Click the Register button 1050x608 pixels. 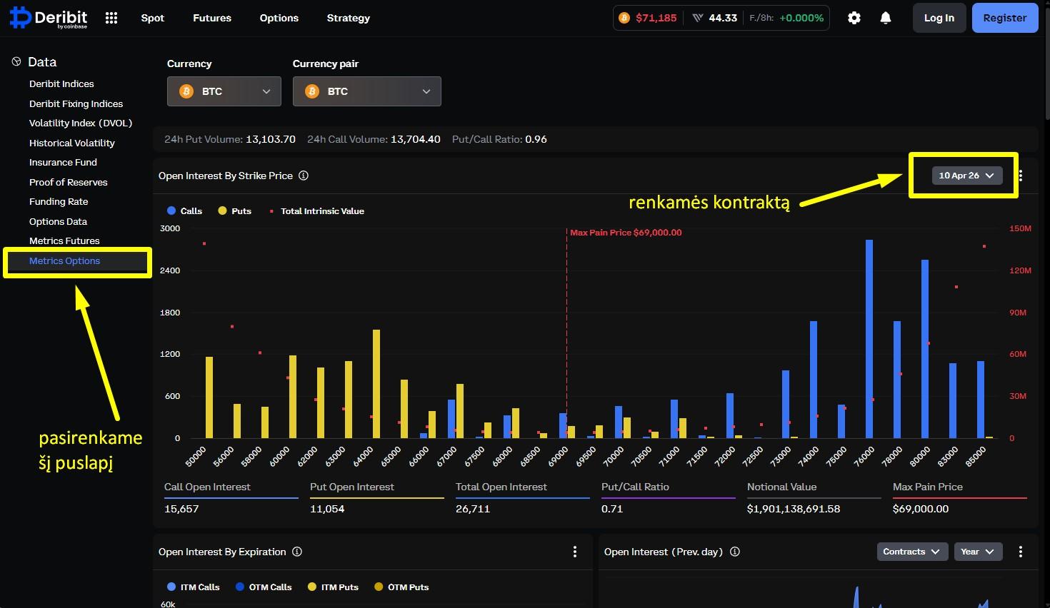point(1004,18)
